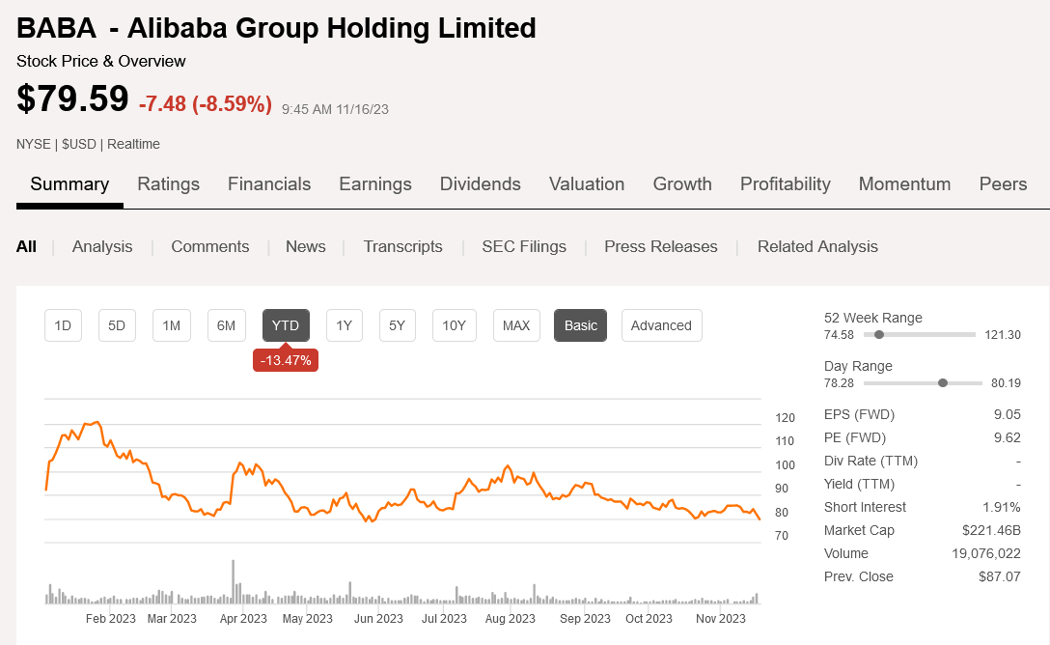The image size is (1050, 645).
Task: Show the Comments filter
Action: (x=210, y=246)
